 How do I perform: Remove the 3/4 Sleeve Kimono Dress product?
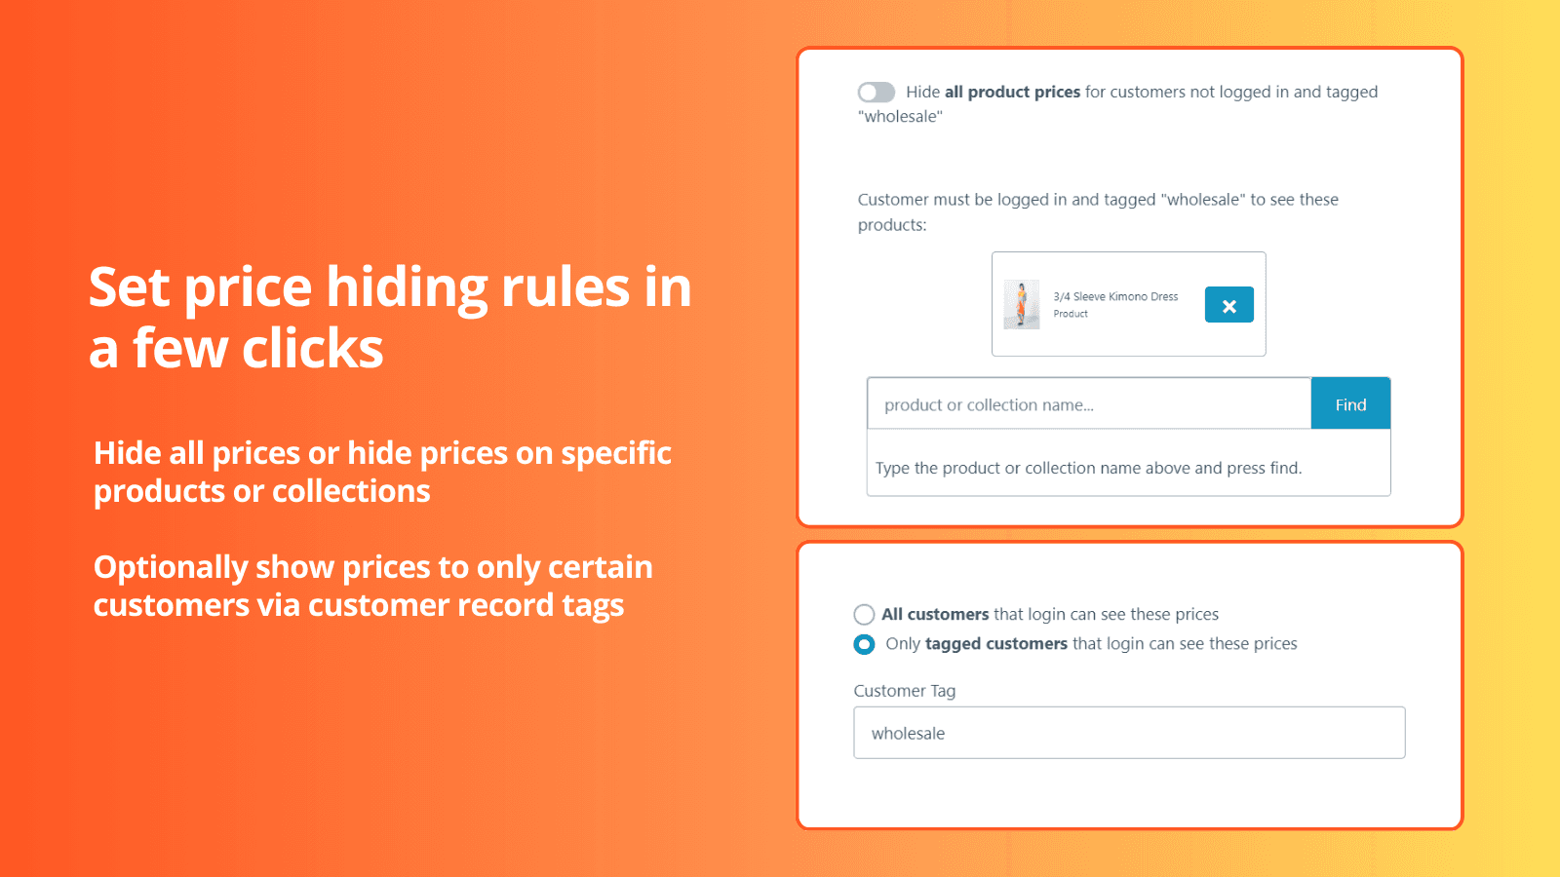pos(1228,304)
